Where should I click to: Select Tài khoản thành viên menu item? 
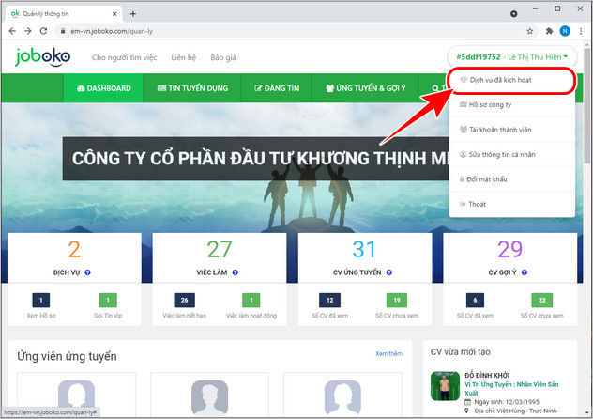512,130
